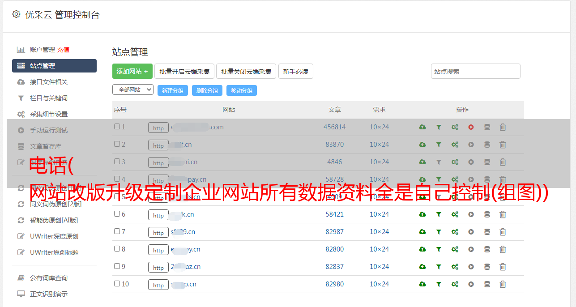Tick the checkbox for site row 8

tap(117, 249)
